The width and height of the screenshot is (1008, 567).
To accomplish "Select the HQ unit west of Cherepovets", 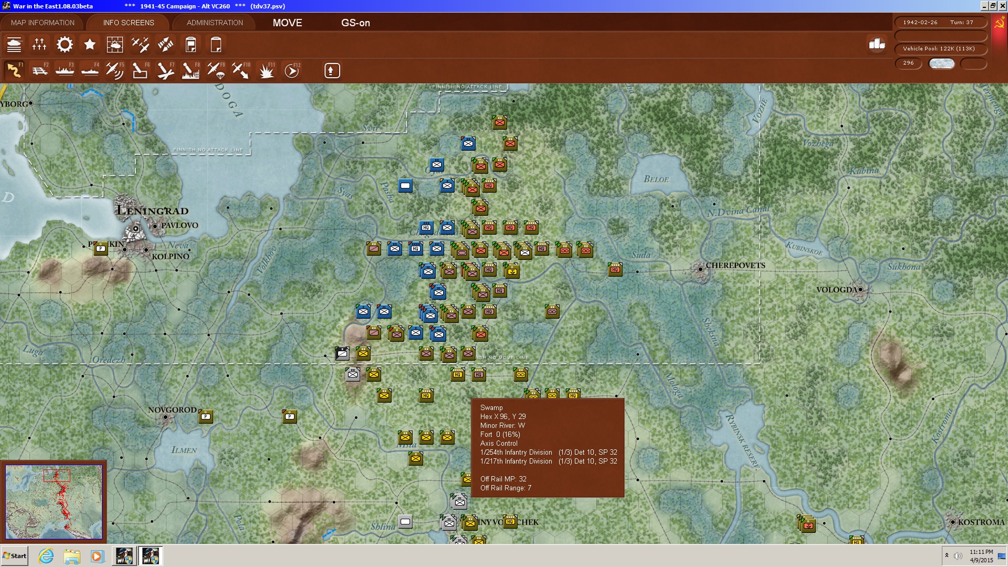I will click(x=615, y=269).
